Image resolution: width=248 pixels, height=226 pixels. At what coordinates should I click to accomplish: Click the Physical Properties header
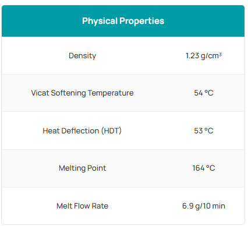123,21
